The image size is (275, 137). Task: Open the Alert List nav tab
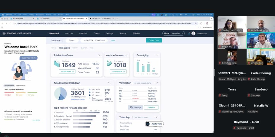(69, 33)
